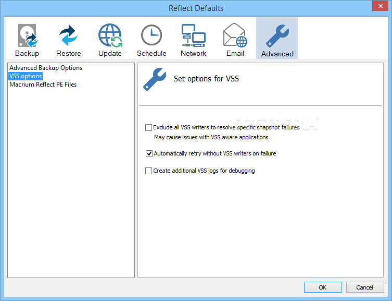The height and width of the screenshot is (301, 392).
Task: Dismiss dialog with Cancel button
Action: 365,287
